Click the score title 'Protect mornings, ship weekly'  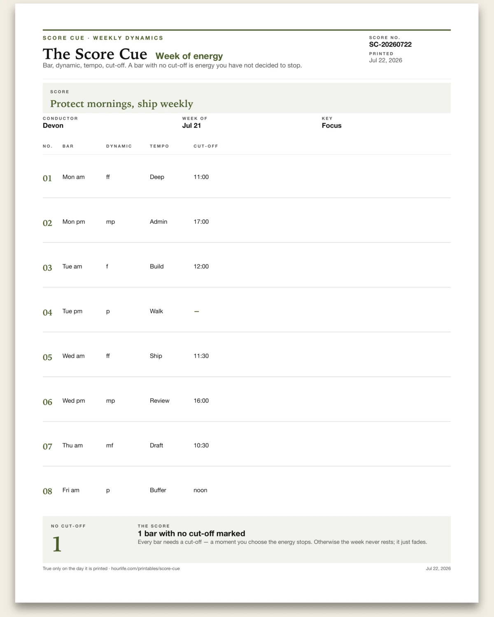121,104
